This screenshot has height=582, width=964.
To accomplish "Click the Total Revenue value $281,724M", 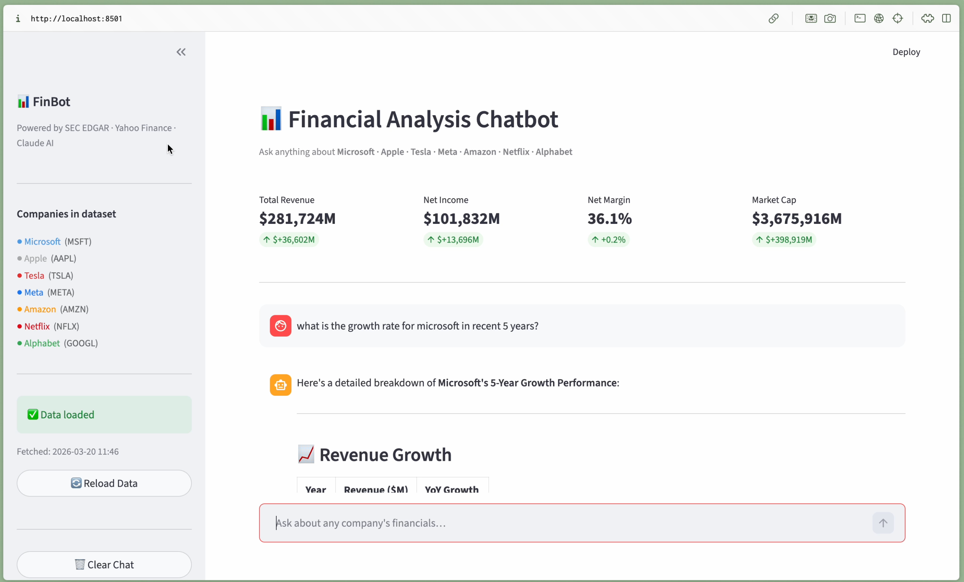I will tap(297, 218).
